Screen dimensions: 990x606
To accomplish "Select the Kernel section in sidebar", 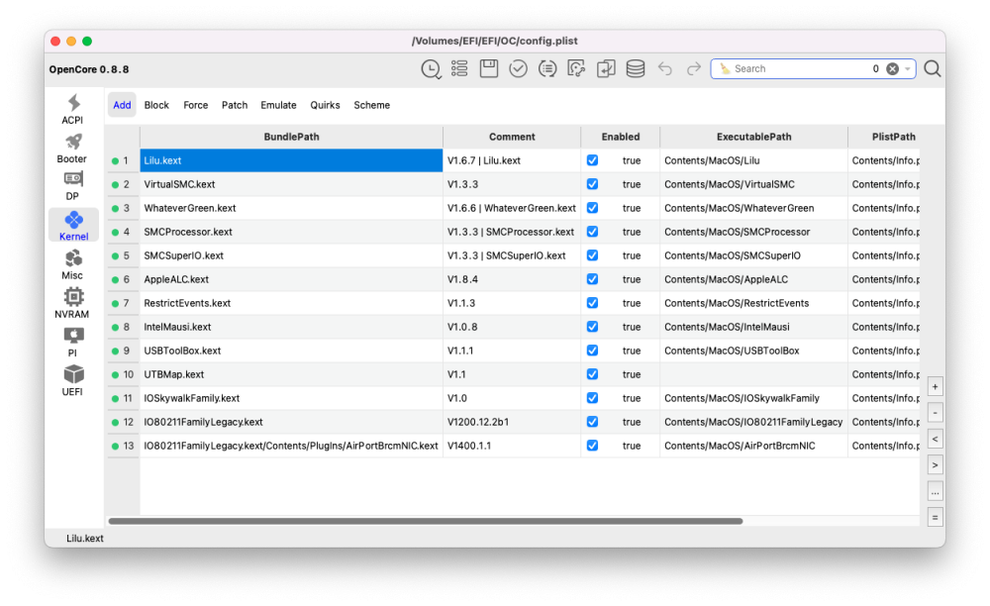I will point(73,226).
